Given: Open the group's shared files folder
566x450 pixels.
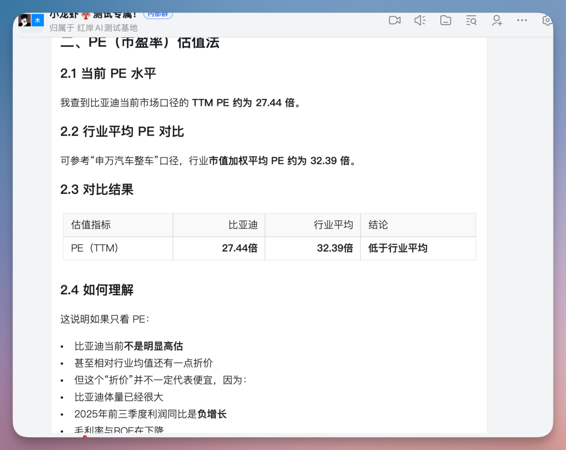Looking at the screenshot, I should pos(445,20).
